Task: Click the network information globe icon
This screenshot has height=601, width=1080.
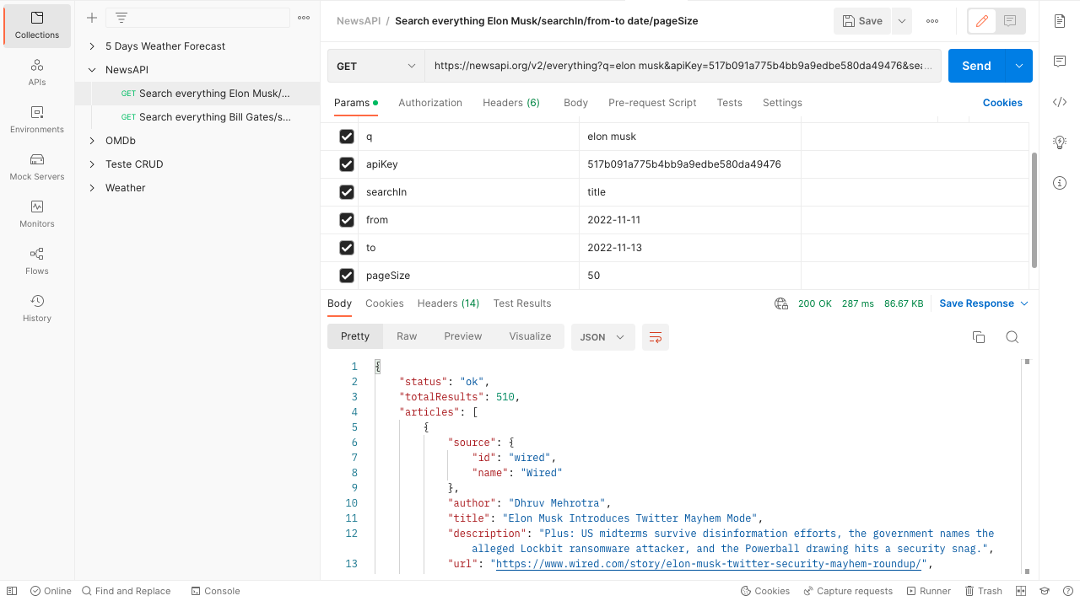Action: click(781, 303)
